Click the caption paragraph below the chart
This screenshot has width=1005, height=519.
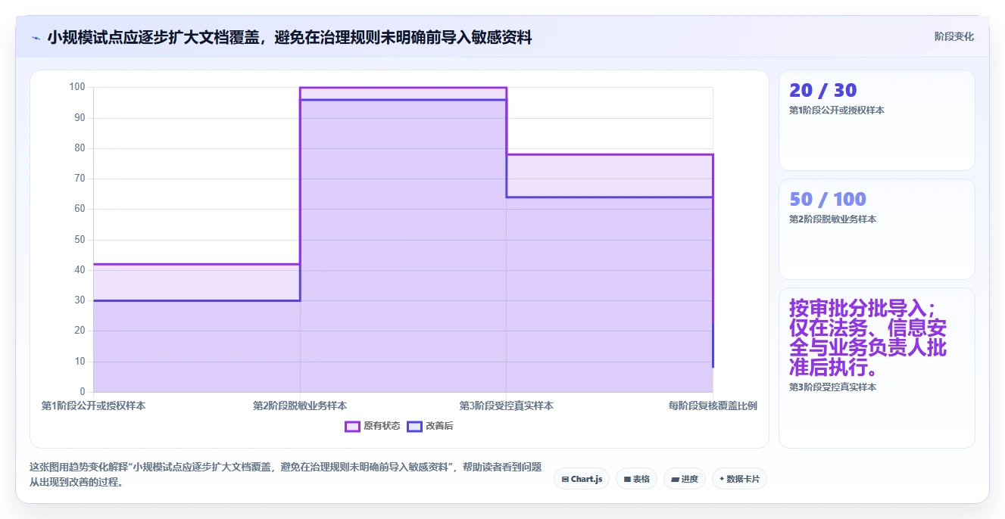[x=286, y=474]
